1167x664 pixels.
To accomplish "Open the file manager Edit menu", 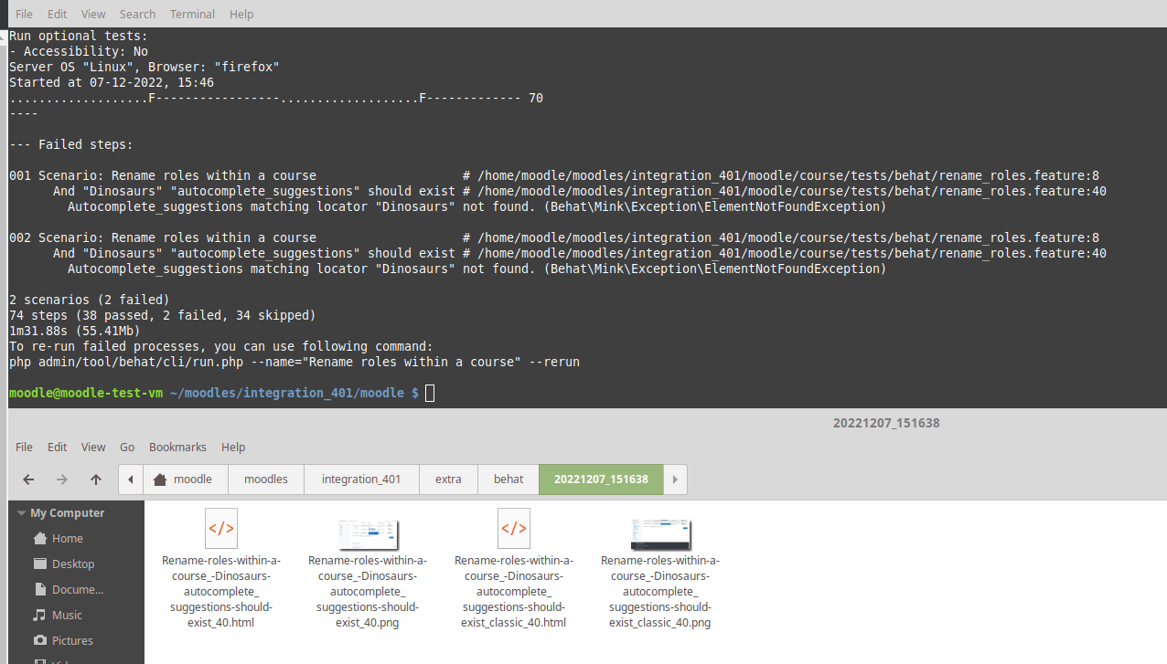I will pos(57,447).
